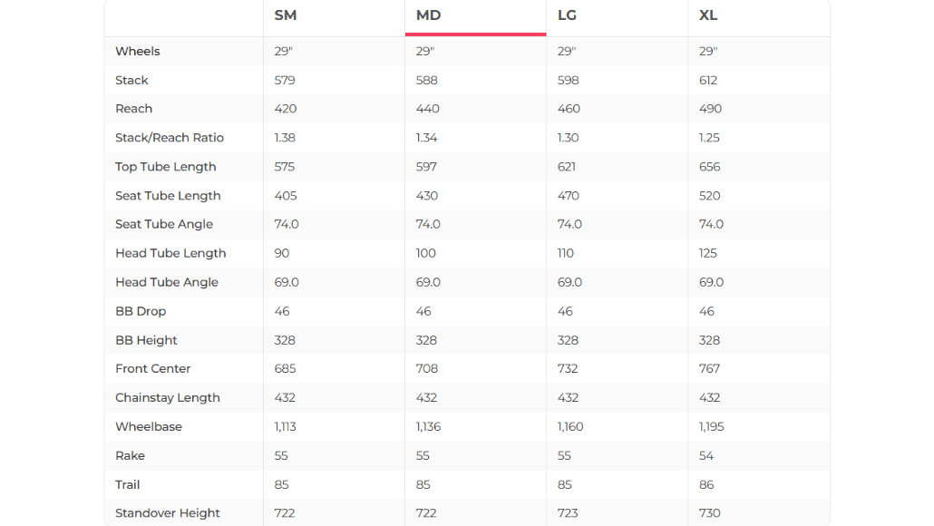The image size is (934, 526).
Task: Select the Reach row label
Action: pyautogui.click(x=133, y=109)
